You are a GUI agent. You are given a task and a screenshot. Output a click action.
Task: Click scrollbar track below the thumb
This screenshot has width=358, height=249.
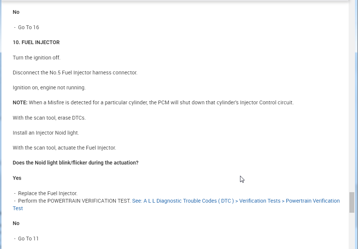coord(352,232)
